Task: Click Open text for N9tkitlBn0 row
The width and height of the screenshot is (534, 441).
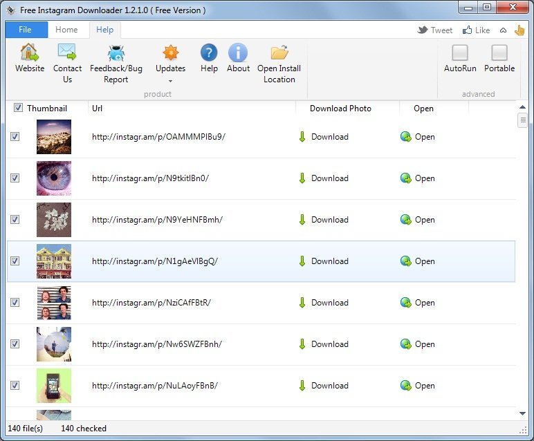Action: click(425, 178)
